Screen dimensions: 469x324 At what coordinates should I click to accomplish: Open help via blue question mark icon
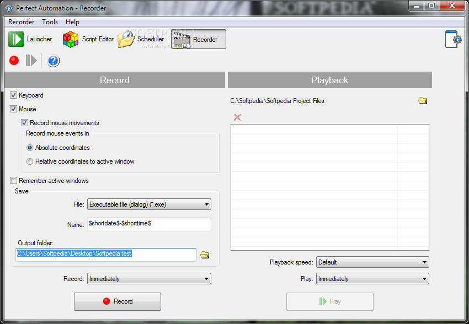(x=53, y=61)
